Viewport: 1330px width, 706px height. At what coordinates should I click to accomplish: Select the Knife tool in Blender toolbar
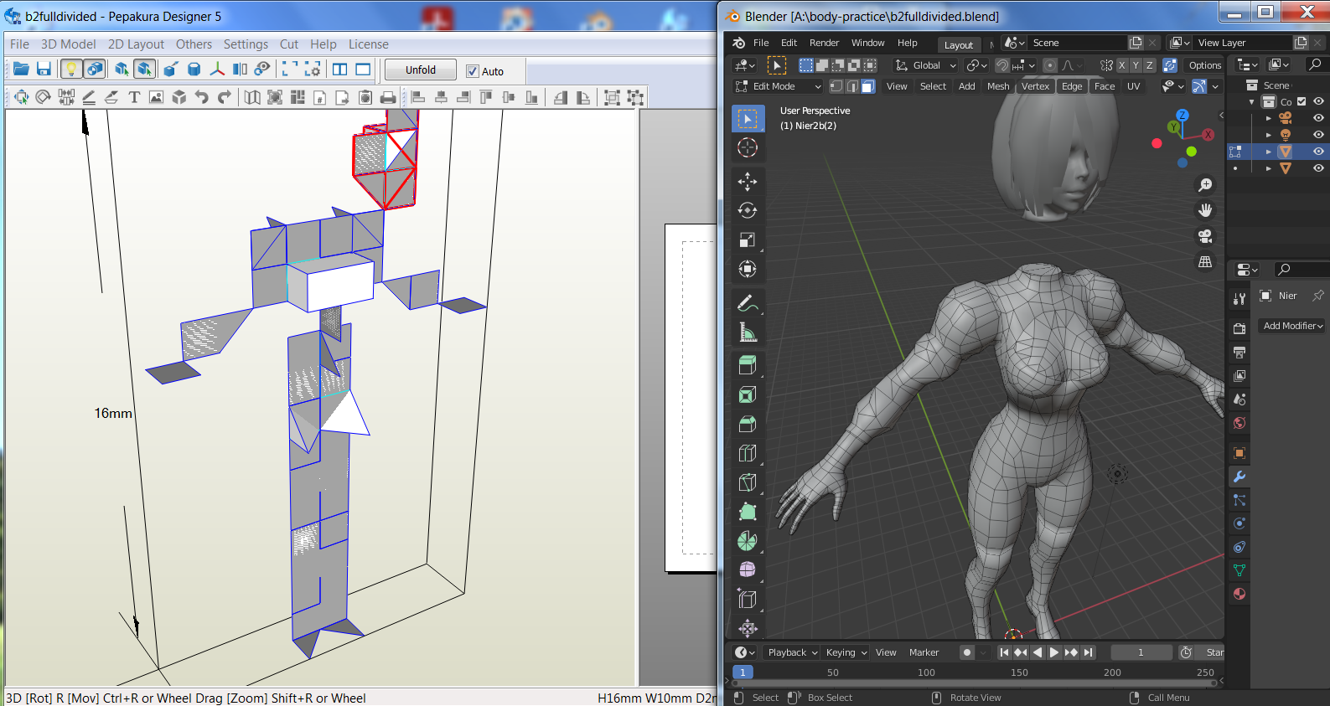click(748, 482)
